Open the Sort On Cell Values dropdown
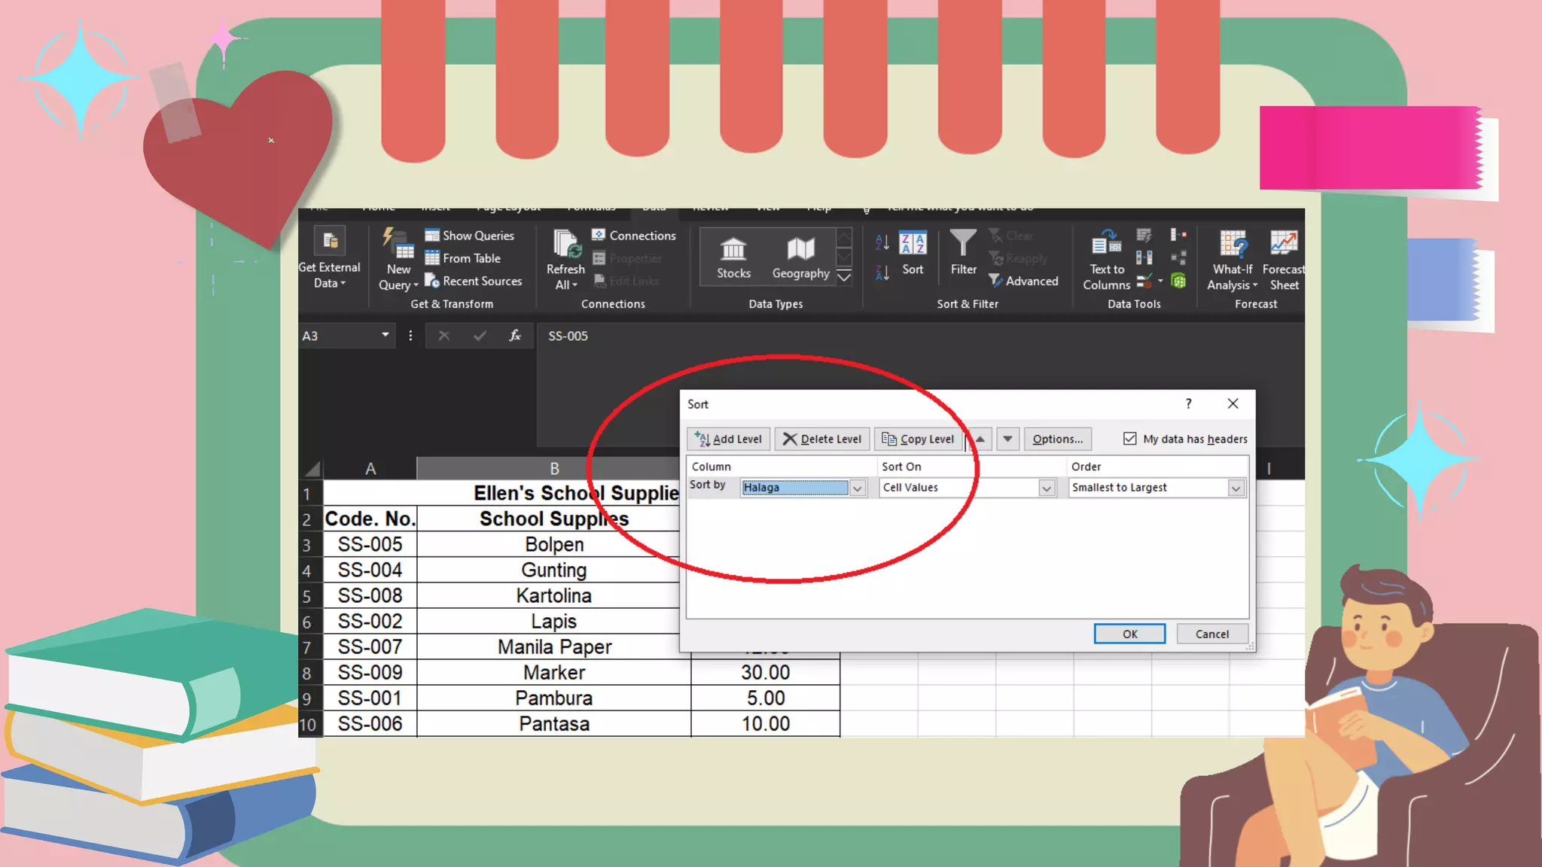 click(x=1046, y=488)
